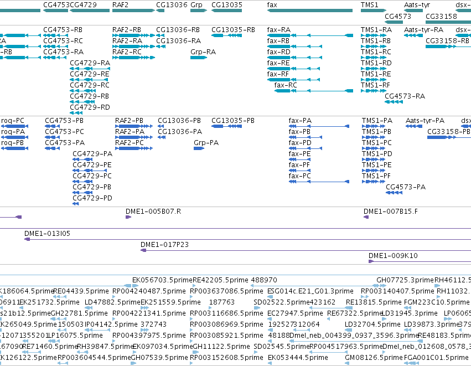Select the CG4729-PA protein label
The image size is (471, 366).
92,154
